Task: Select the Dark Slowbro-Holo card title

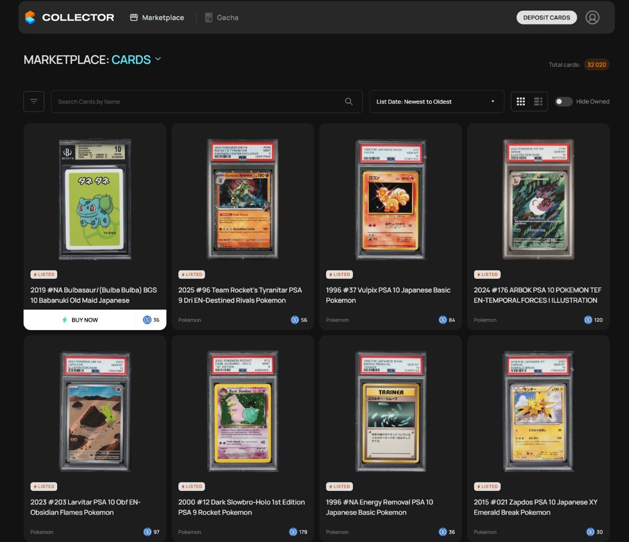Action: pos(241,507)
